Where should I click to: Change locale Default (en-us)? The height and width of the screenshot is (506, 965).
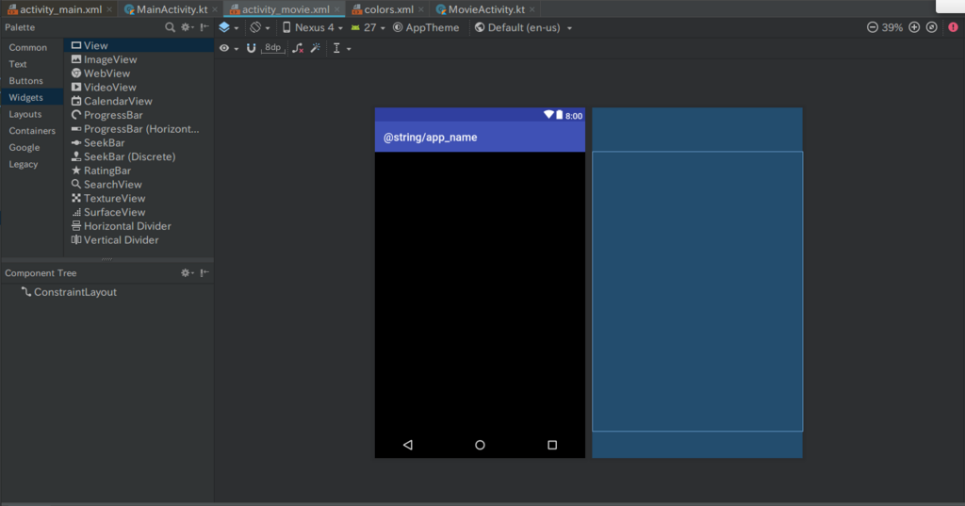pyautogui.click(x=523, y=27)
